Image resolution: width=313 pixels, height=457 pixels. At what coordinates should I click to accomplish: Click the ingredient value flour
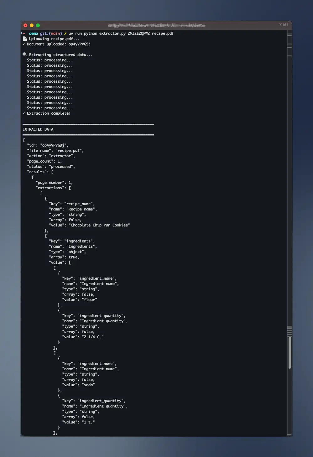tap(90, 299)
